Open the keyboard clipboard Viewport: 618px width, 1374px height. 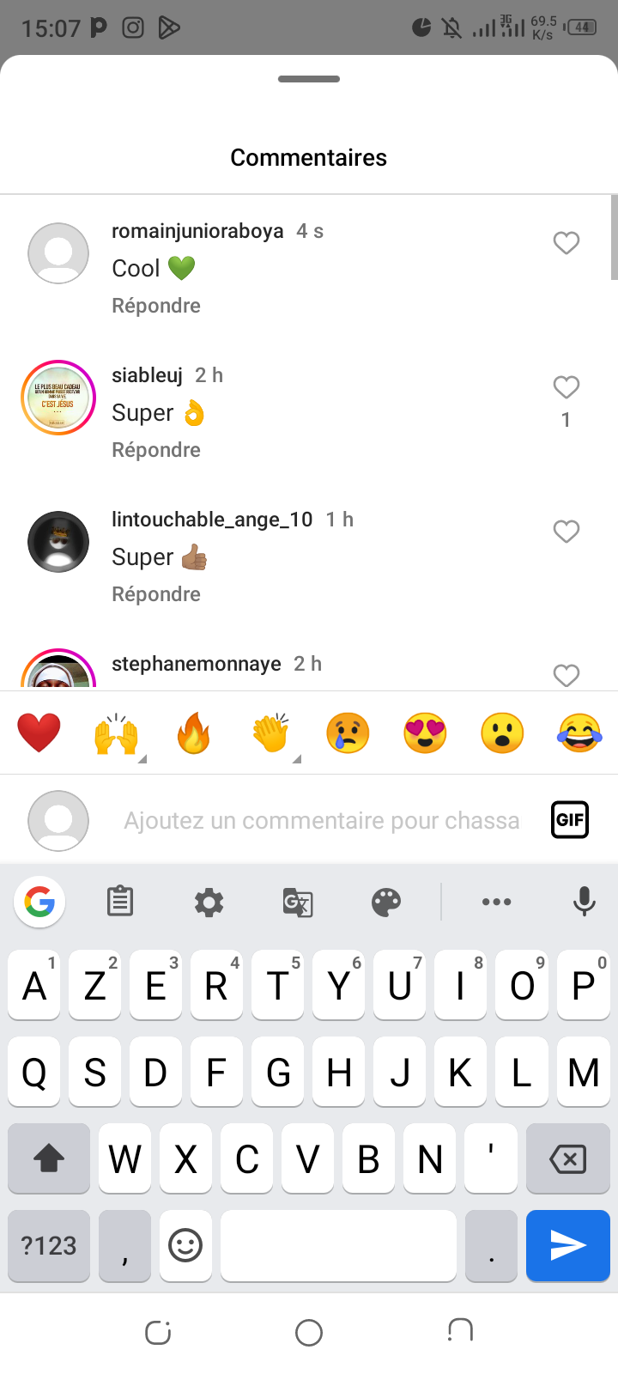coord(119,902)
